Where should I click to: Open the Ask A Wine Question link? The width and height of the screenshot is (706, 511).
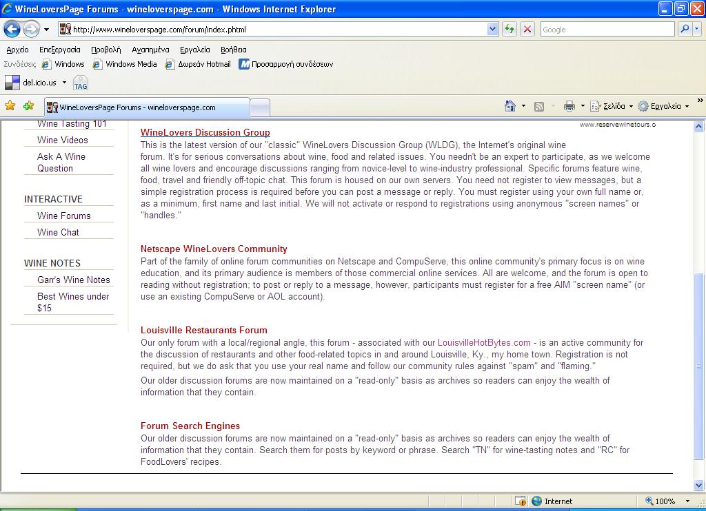pyautogui.click(x=61, y=163)
